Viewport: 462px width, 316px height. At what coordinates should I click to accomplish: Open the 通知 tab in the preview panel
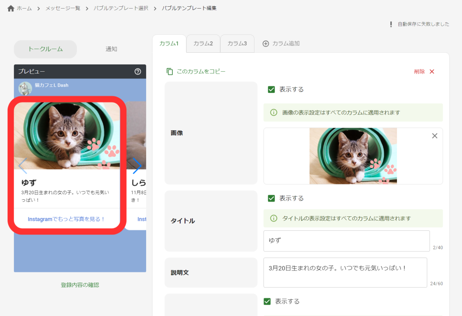(111, 49)
